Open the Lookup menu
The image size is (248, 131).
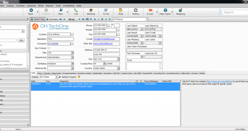coord(10,6)
